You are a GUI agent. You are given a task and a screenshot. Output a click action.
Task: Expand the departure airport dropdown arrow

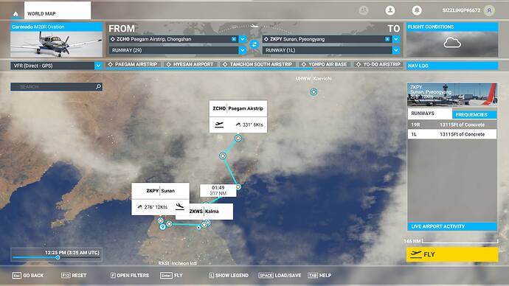click(243, 39)
